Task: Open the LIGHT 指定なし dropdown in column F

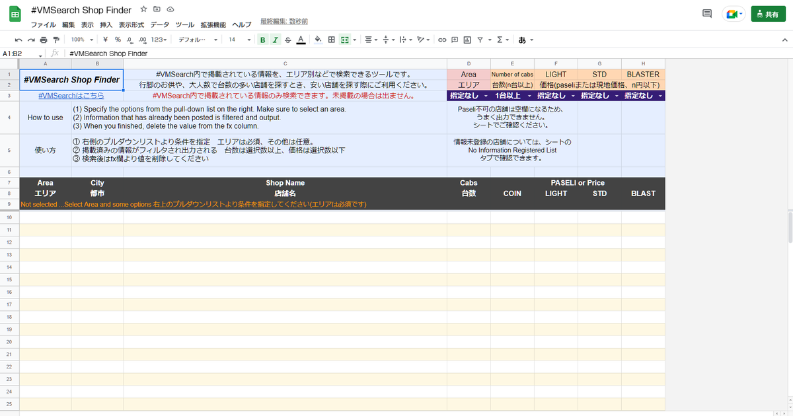Action: click(556, 96)
